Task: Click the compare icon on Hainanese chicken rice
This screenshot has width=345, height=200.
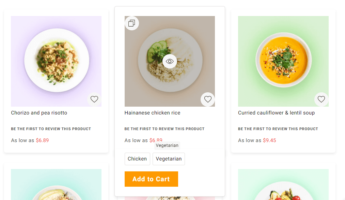Action: pyautogui.click(x=132, y=23)
